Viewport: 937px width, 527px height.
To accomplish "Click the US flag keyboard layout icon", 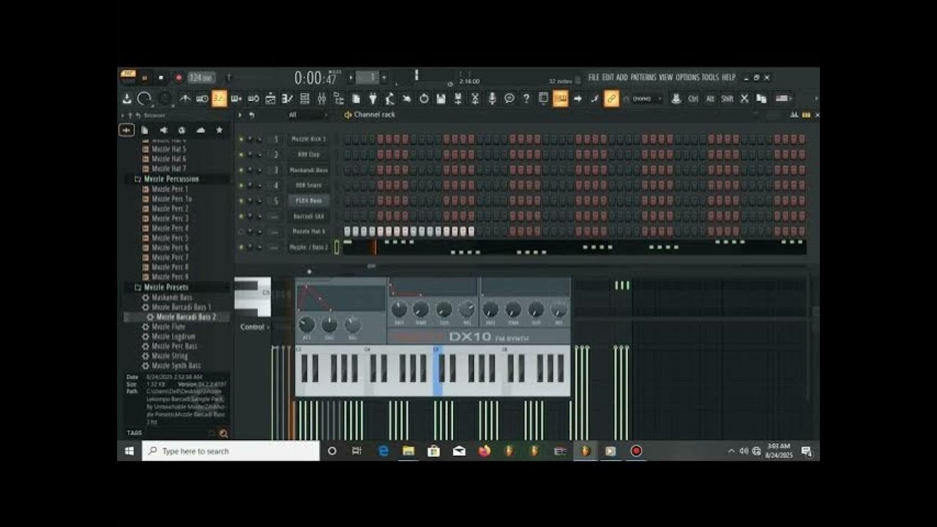I will click(781, 98).
